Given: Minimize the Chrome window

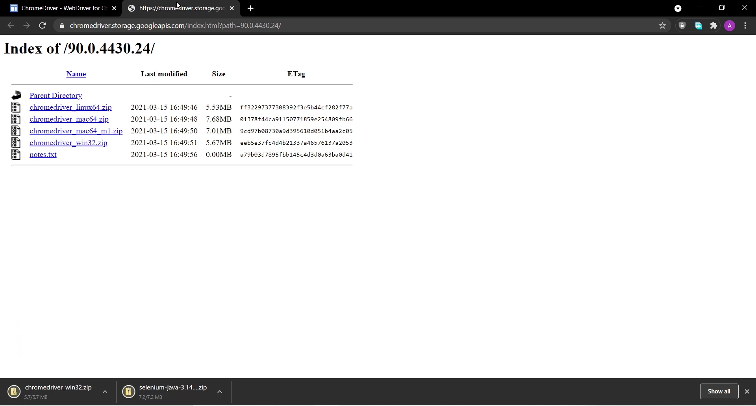Looking at the screenshot, I should coord(700,7).
